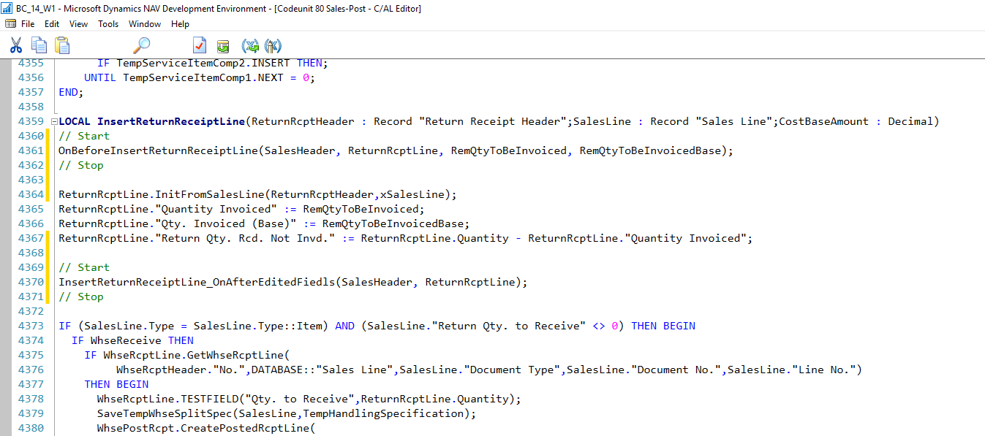The image size is (985, 436).
Task: Click the document control icon beside the File menu
Action: coord(9,23)
